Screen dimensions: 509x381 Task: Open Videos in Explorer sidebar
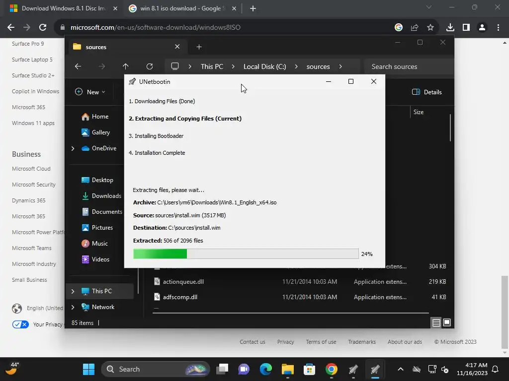coord(100,259)
